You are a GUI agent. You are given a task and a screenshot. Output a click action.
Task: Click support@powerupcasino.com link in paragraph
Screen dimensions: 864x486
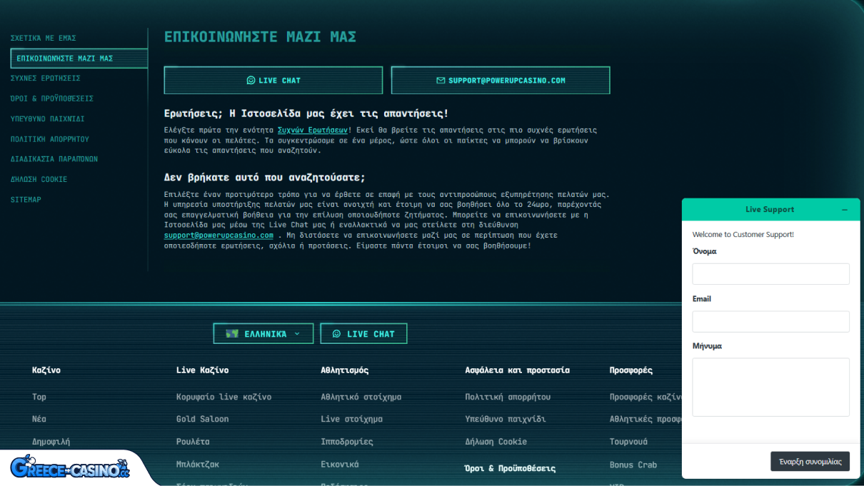(x=218, y=236)
